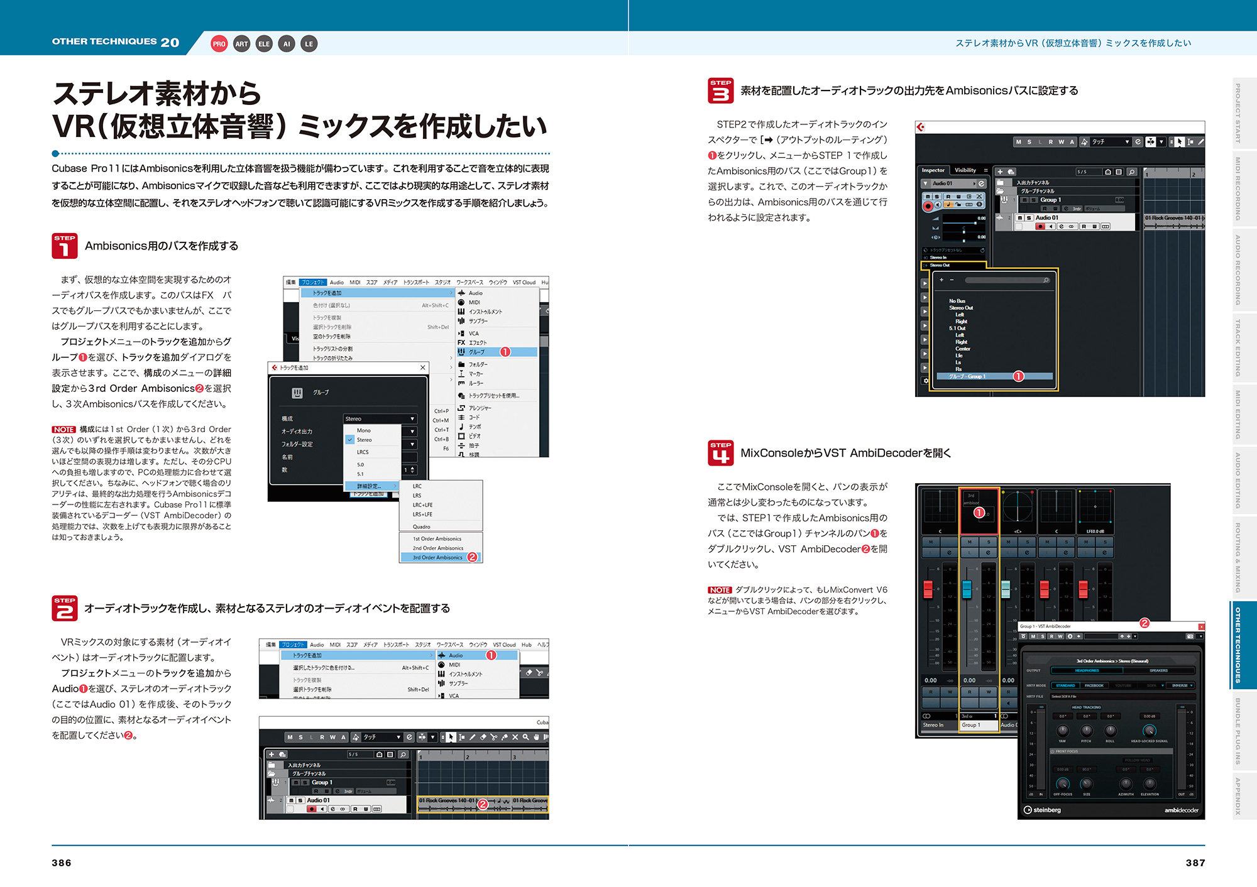Select SPEAKERS output in AmbiDecoder
The height and width of the screenshot is (887, 1257).
[x=1158, y=670]
